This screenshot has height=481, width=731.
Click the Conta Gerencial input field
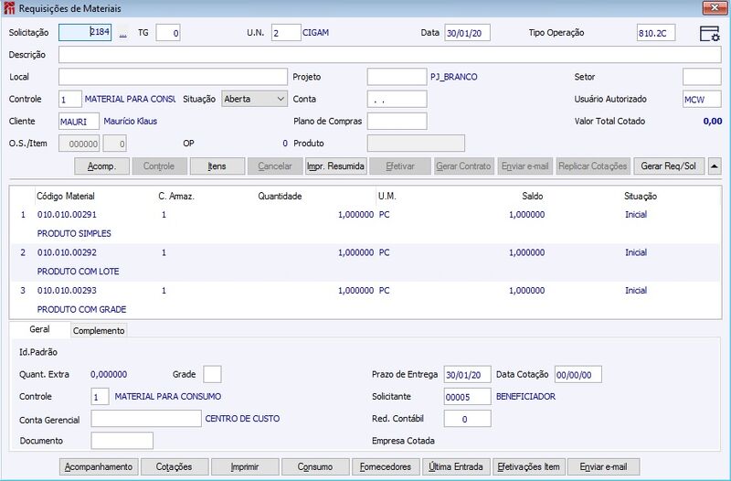tap(146, 419)
